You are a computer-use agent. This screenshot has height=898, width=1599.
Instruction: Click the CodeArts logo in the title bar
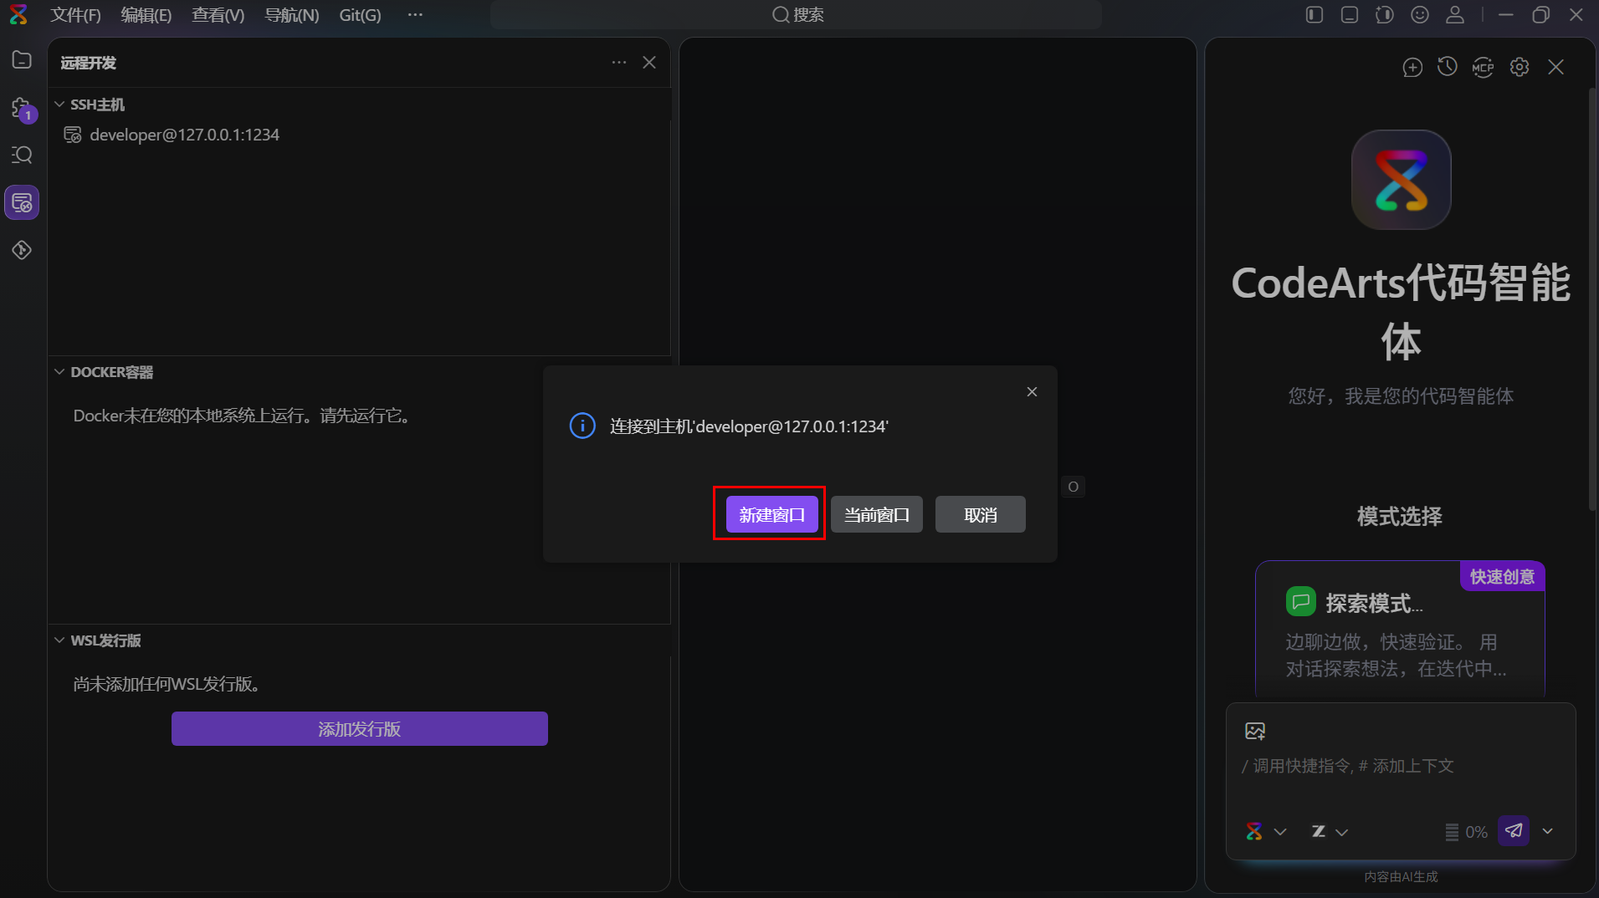pos(18,15)
